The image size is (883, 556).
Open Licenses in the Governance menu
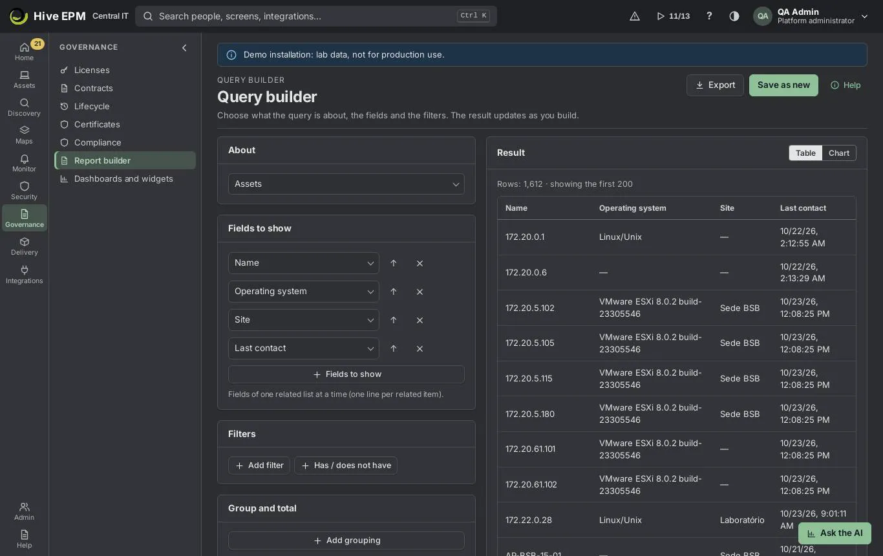(125, 70)
